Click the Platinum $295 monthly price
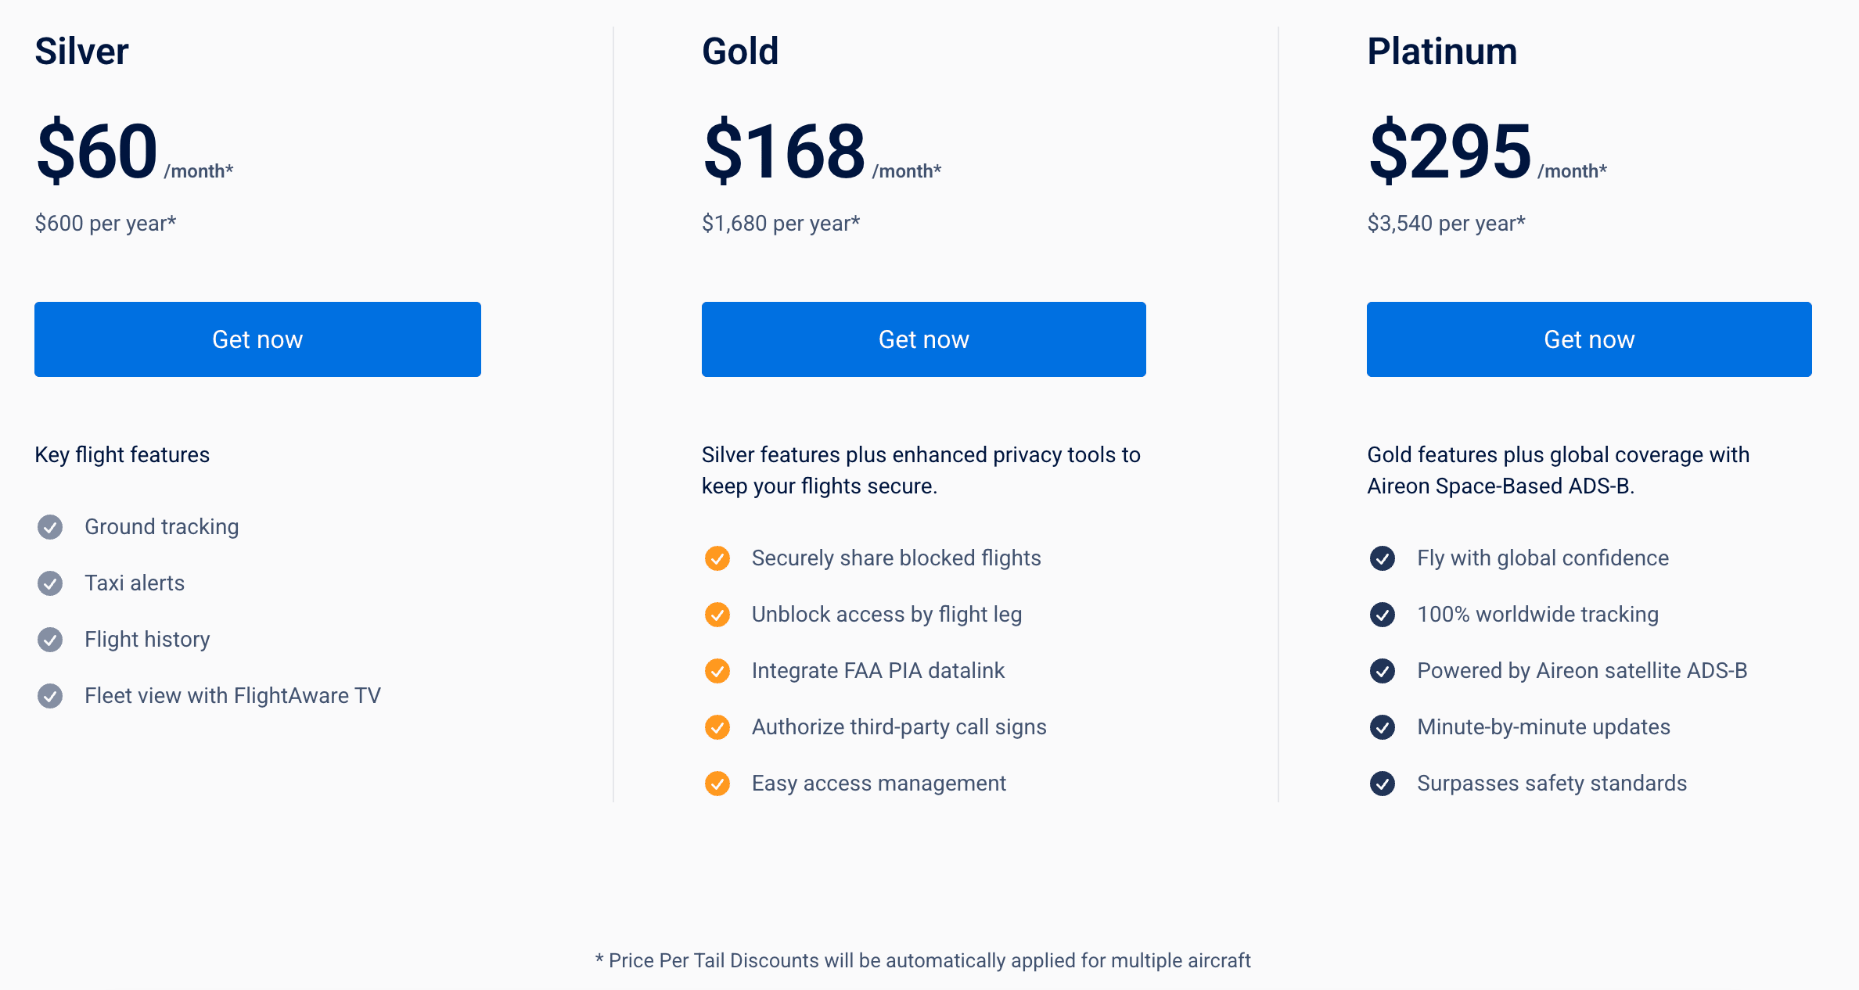Image resolution: width=1859 pixels, height=990 pixels. point(1450,151)
